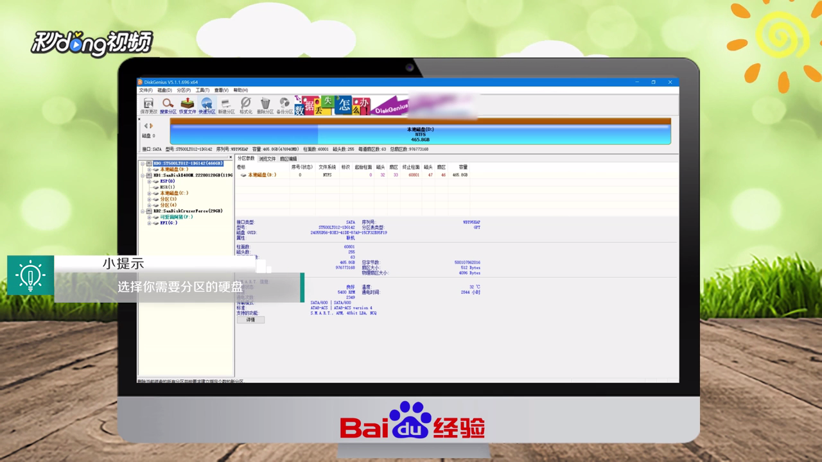This screenshot has width=822, height=462.
Task: Switch to the 扇区编辑 tab
Action: [288, 158]
